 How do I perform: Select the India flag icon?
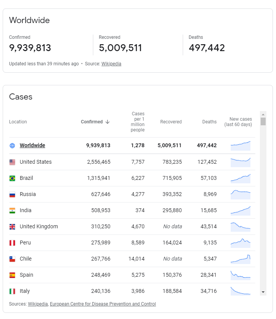pyautogui.click(x=12, y=211)
